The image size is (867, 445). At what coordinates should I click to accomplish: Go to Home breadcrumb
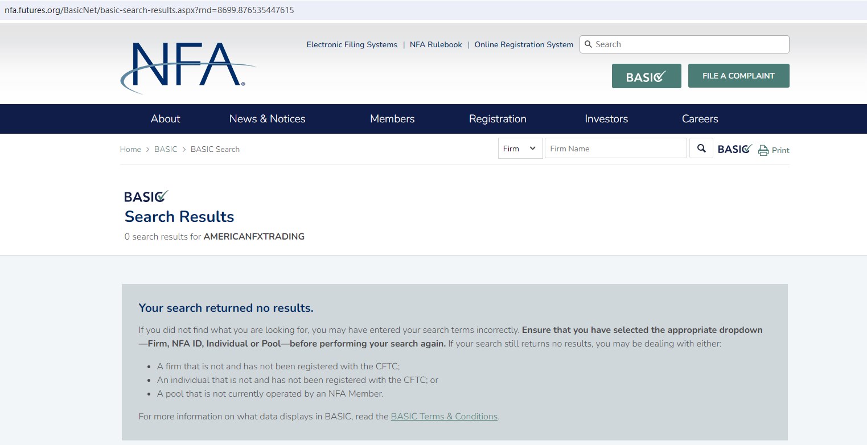tap(130, 149)
